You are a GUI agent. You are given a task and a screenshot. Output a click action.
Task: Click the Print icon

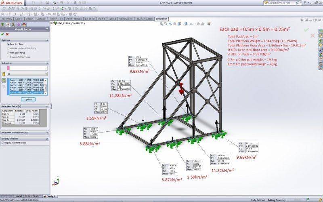pos(55,3)
